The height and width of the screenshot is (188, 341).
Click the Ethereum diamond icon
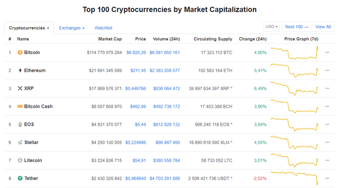click(x=20, y=70)
